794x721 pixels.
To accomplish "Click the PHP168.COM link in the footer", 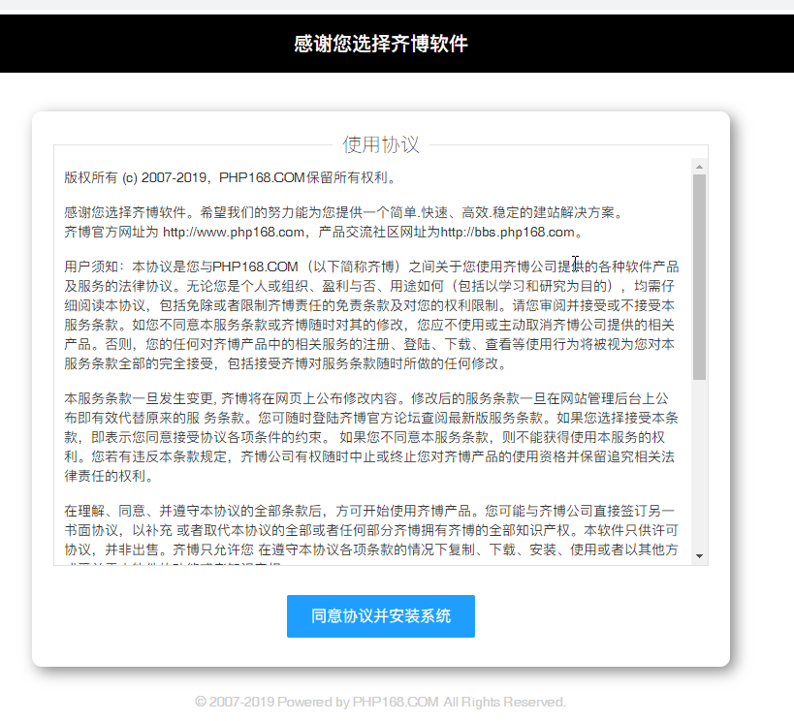I will [x=395, y=702].
